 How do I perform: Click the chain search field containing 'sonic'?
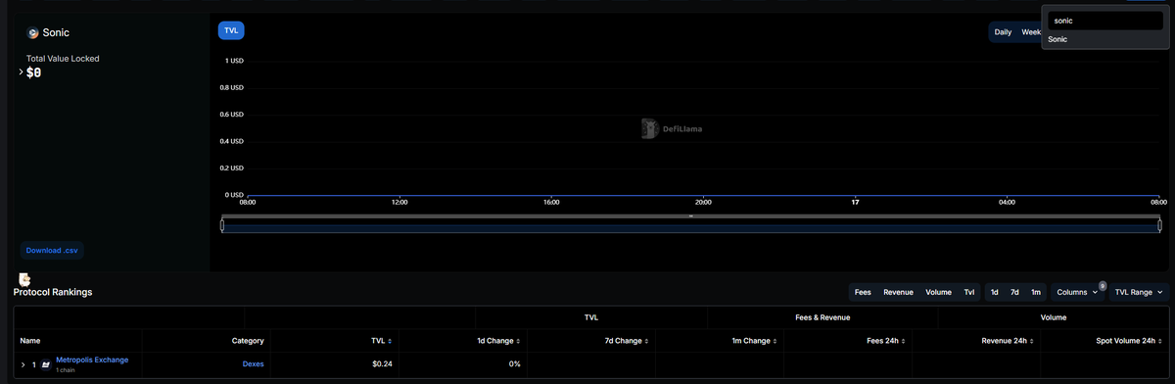click(x=1106, y=21)
